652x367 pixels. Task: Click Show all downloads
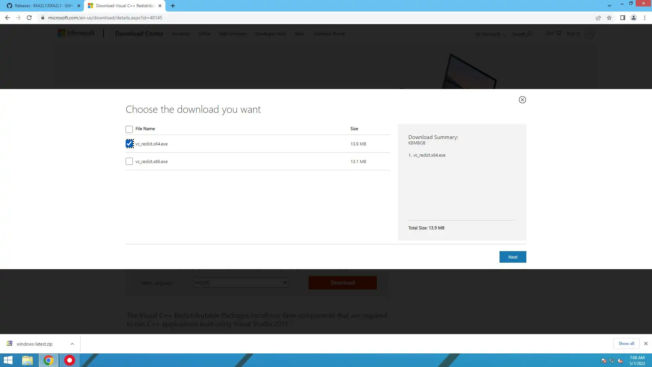[626, 344]
